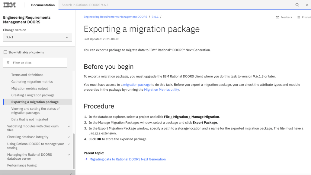Expand Using Rational DOORS to manage testing
The width and height of the screenshot is (311, 175).
[69, 144]
